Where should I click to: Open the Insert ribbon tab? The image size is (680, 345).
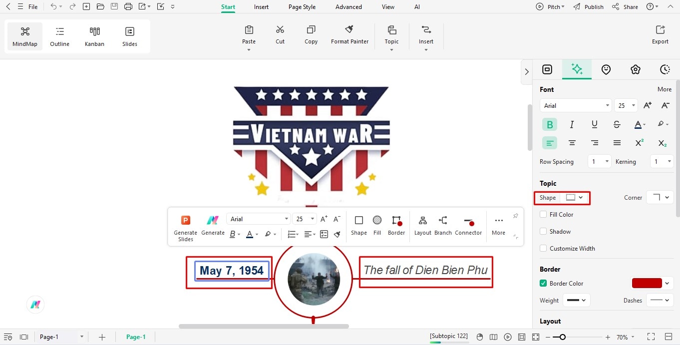coord(261,7)
